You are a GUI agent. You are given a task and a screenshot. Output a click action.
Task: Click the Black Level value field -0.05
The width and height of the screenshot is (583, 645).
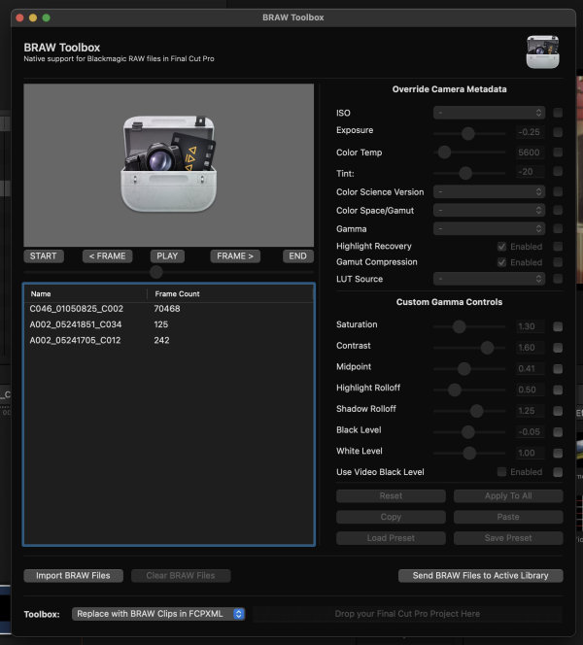click(530, 432)
